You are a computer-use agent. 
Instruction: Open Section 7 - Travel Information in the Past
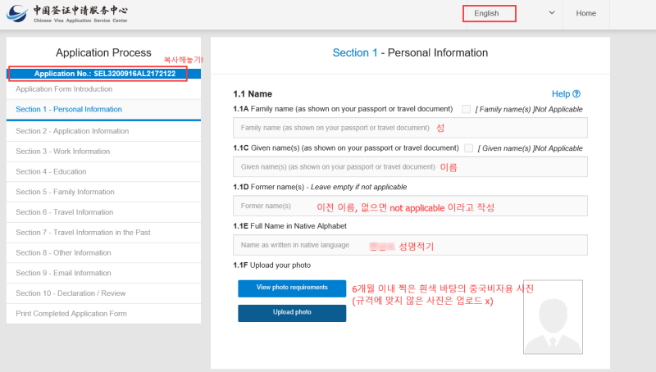104,233
